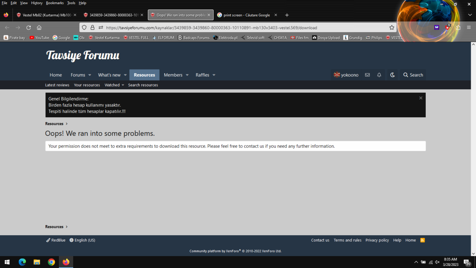Expand the Members dropdown arrow
476x268 pixels.
(x=187, y=75)
